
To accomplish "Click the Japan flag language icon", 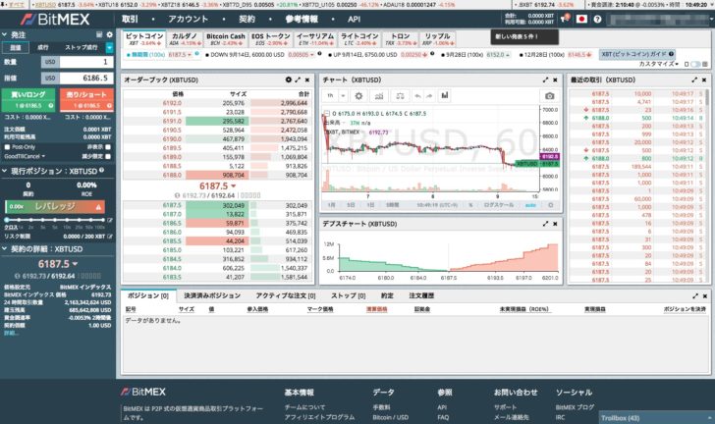I will [x=581, y=20].
